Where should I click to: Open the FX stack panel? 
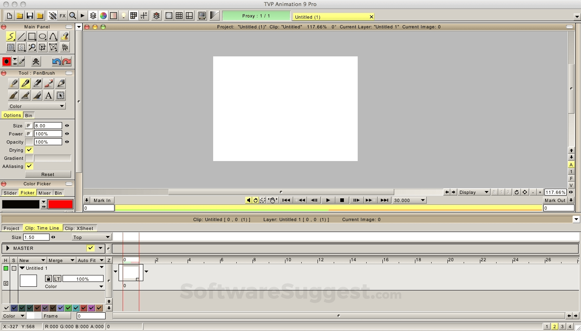63,16
